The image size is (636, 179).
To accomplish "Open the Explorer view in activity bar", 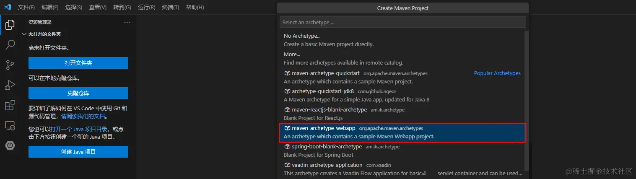I will tap(10, 25).
